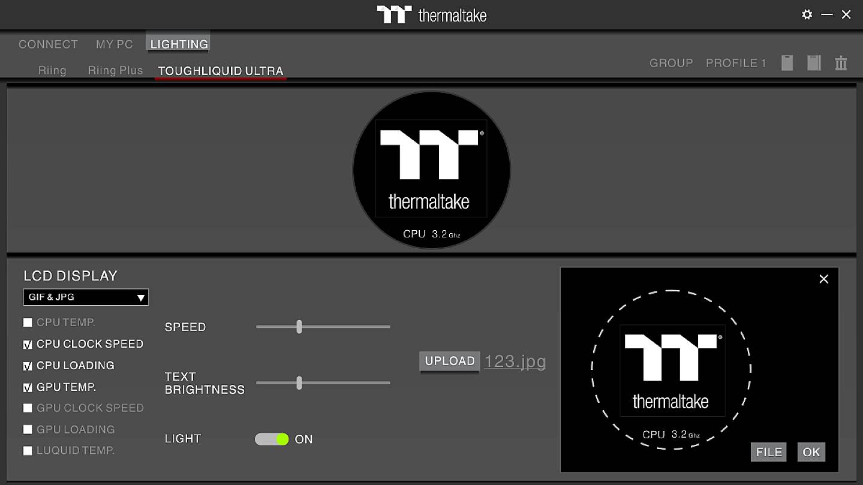This screenshot has width=863, height=485.
Task: Click the paste profile icon
Action: 814,63
